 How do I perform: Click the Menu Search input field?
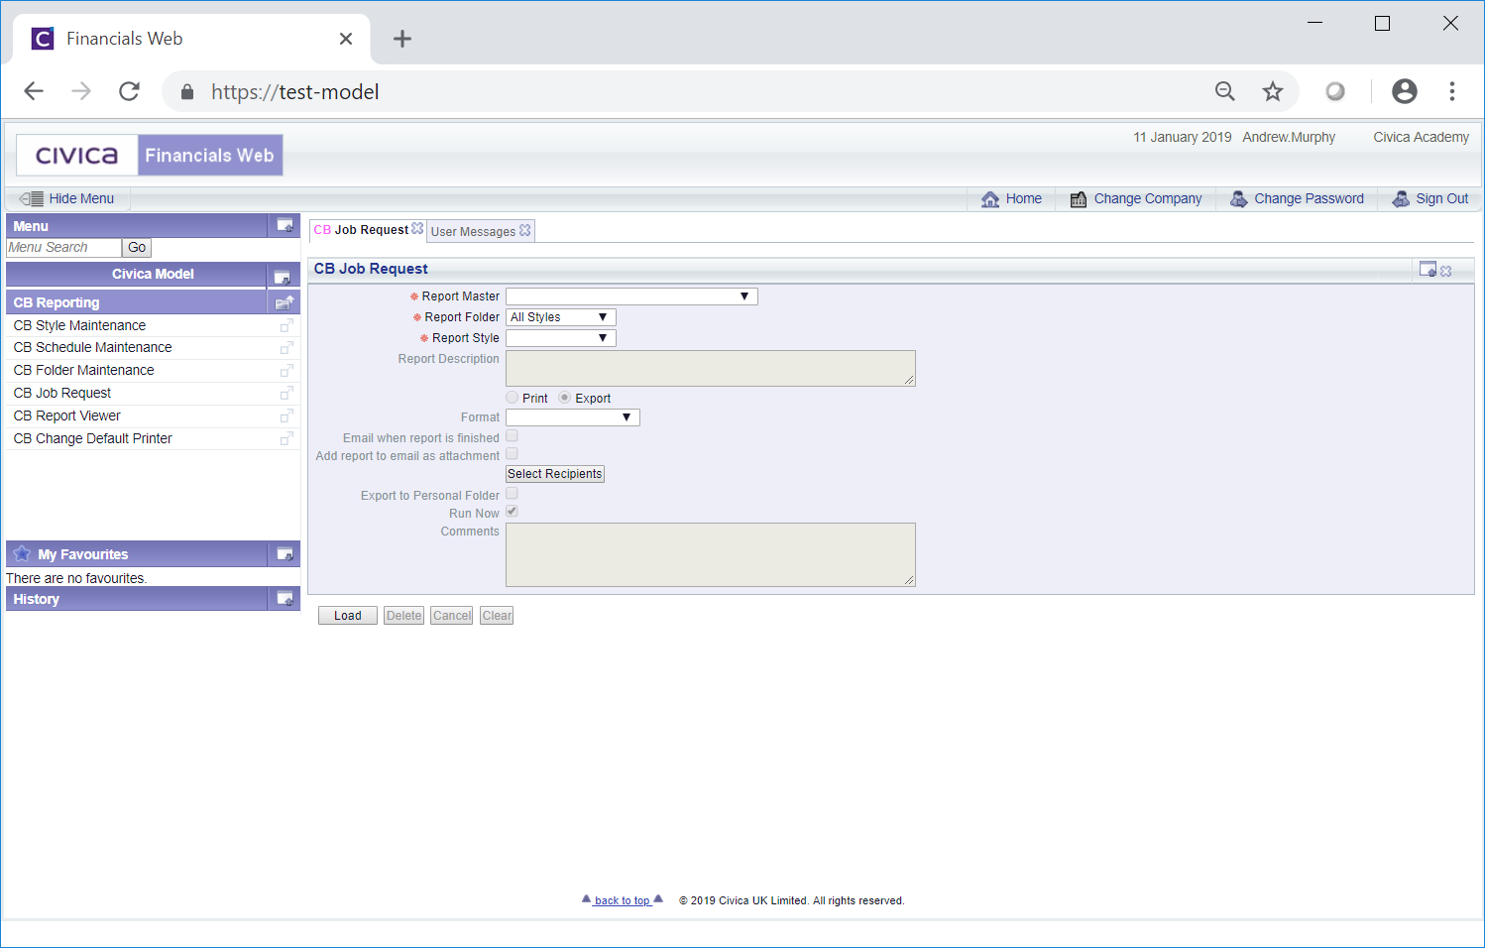(63, 248)
